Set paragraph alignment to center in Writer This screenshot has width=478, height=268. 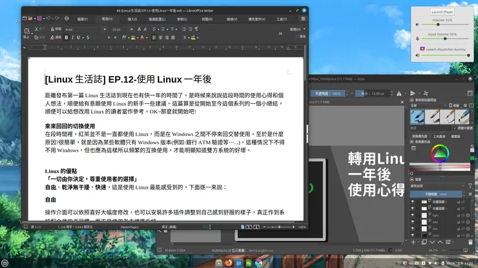pos(160,37)
